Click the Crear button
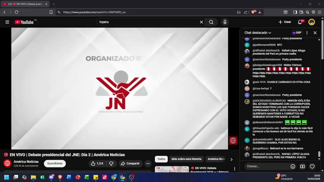 click(285, 22)
